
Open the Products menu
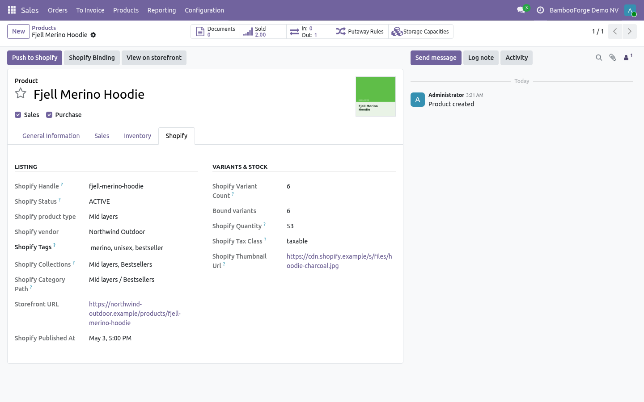[126, 10]
